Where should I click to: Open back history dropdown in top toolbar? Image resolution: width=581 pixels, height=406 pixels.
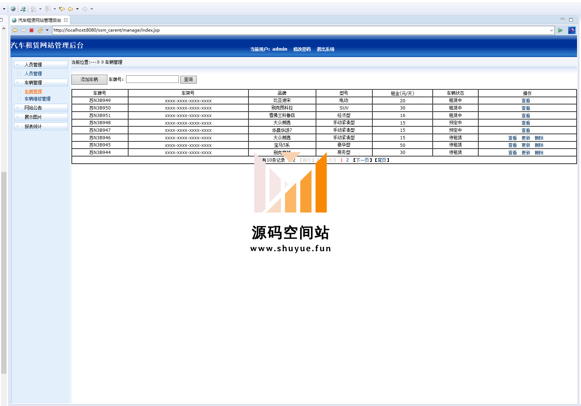tap(77, 9)
